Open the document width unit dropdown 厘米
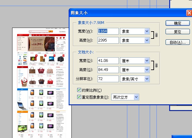Image resolution: width=192 pixels, height=138 pixels. click(x=135, y=61)
